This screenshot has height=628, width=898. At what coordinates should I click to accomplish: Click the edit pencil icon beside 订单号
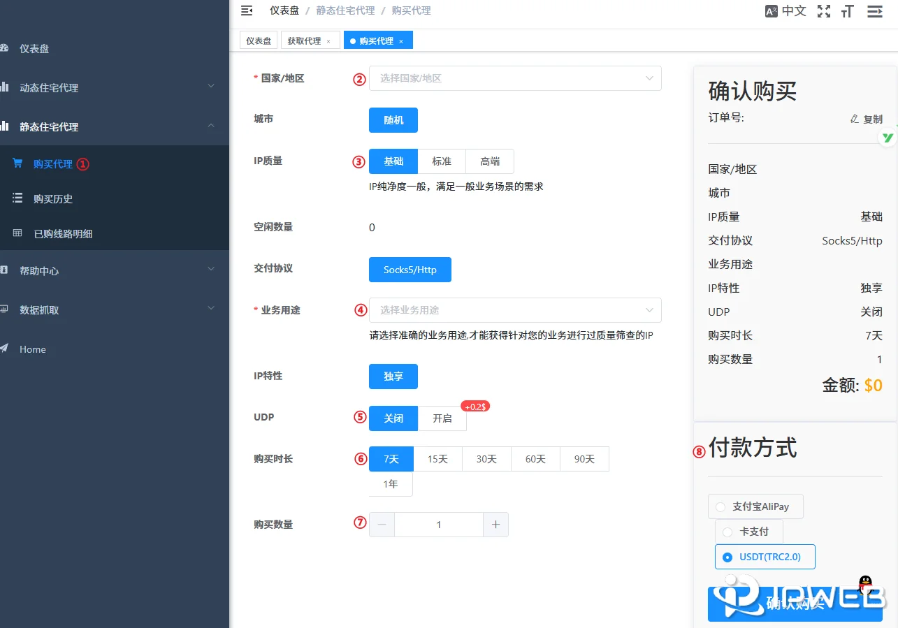pyautogui.click(x=853, y=119)
